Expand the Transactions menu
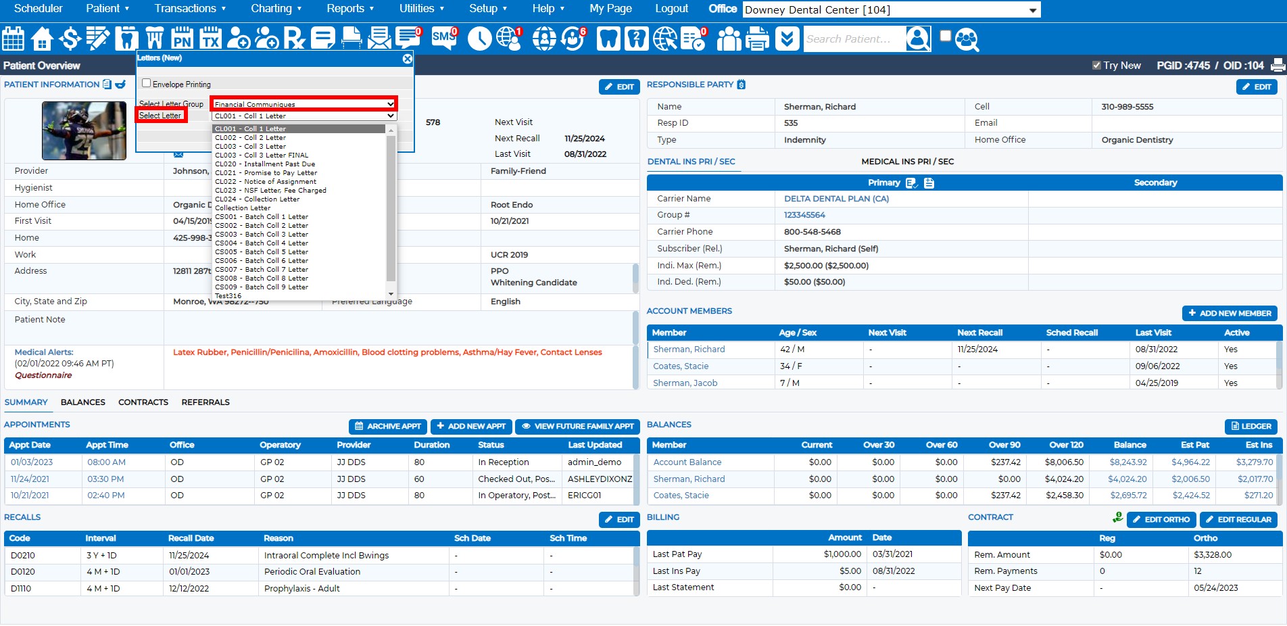1287x626 pixels. pos(190,8)
